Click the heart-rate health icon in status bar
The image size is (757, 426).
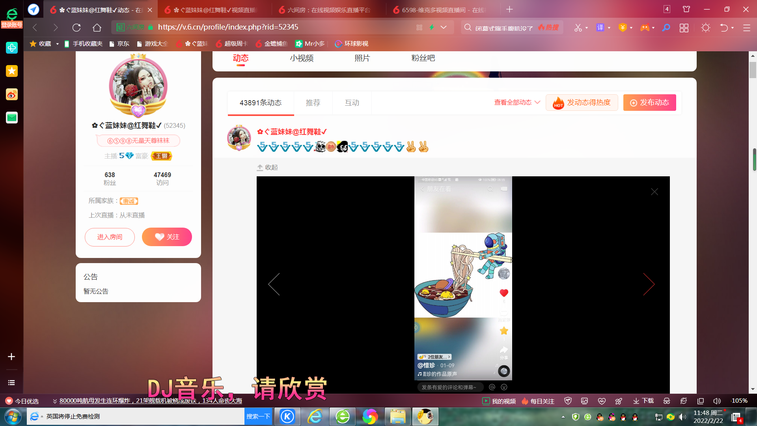point(602,401)
